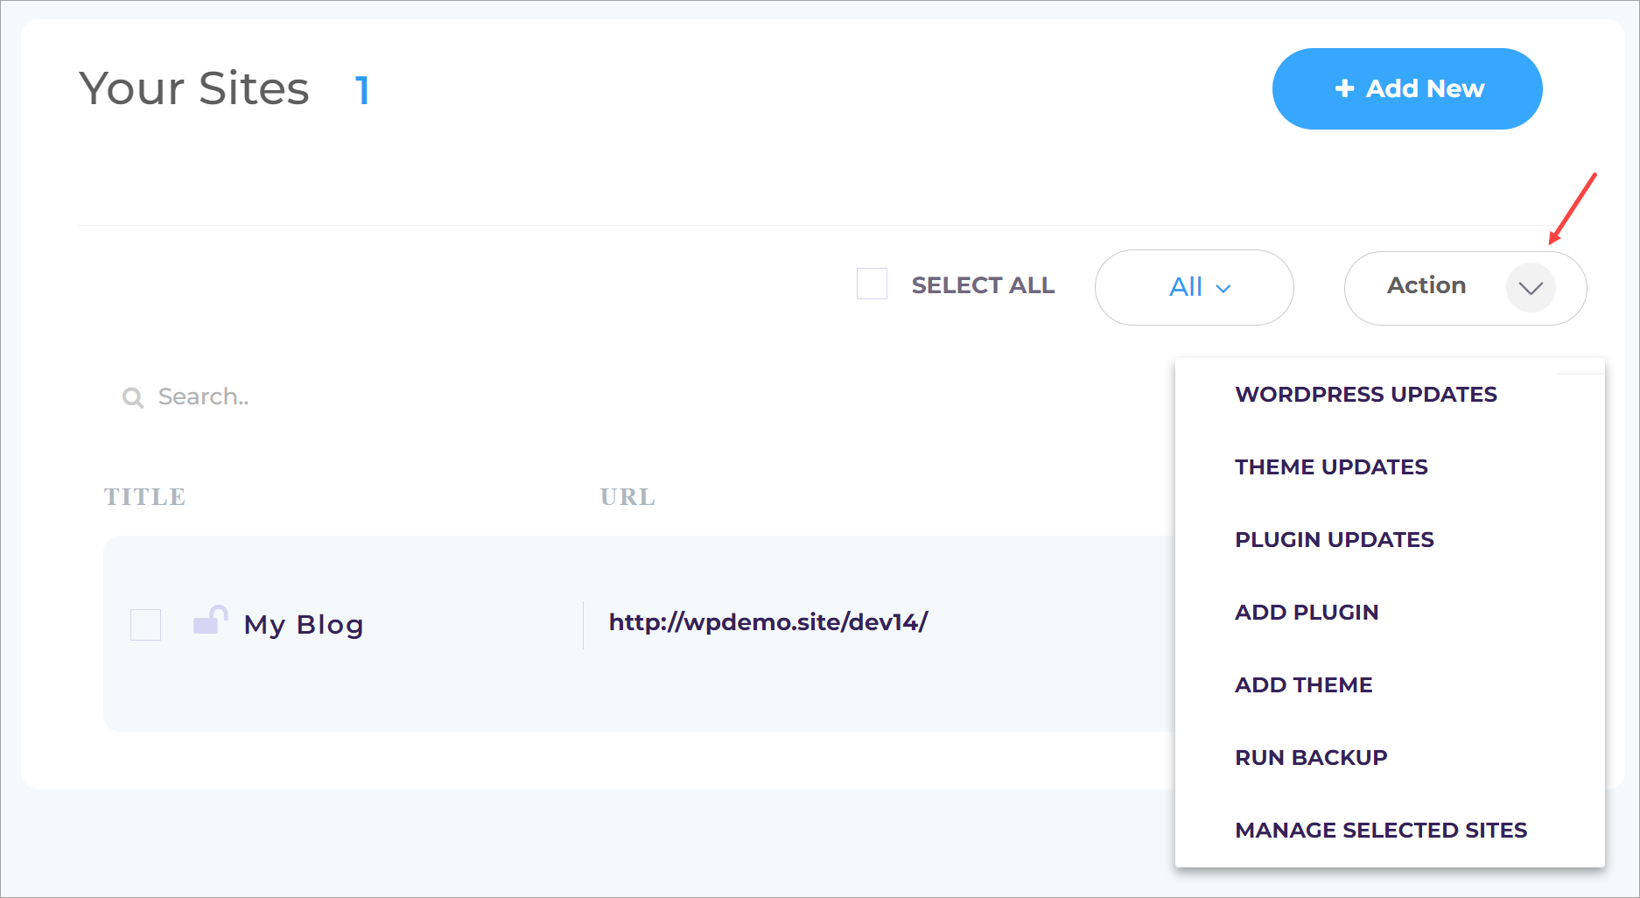Sort by the TITLE column header
Image resolution: width=1640 pixels, height=898 pixels.
[x=145, y=497]
